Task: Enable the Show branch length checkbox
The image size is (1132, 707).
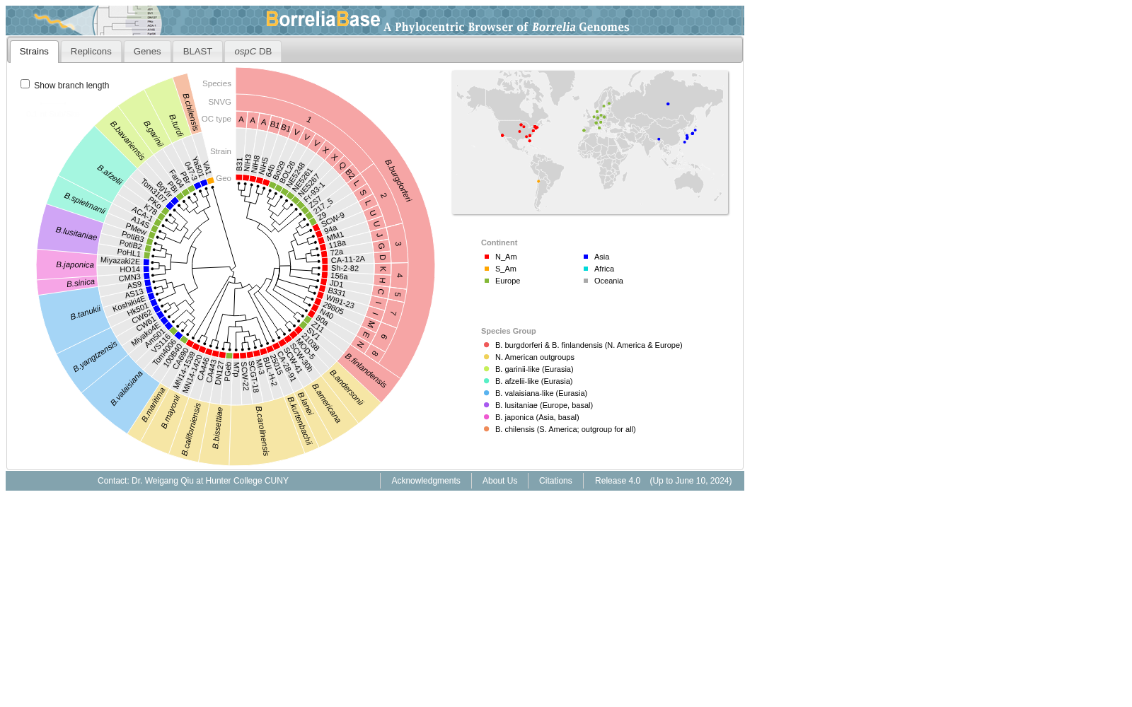Action: click(25, 84)
